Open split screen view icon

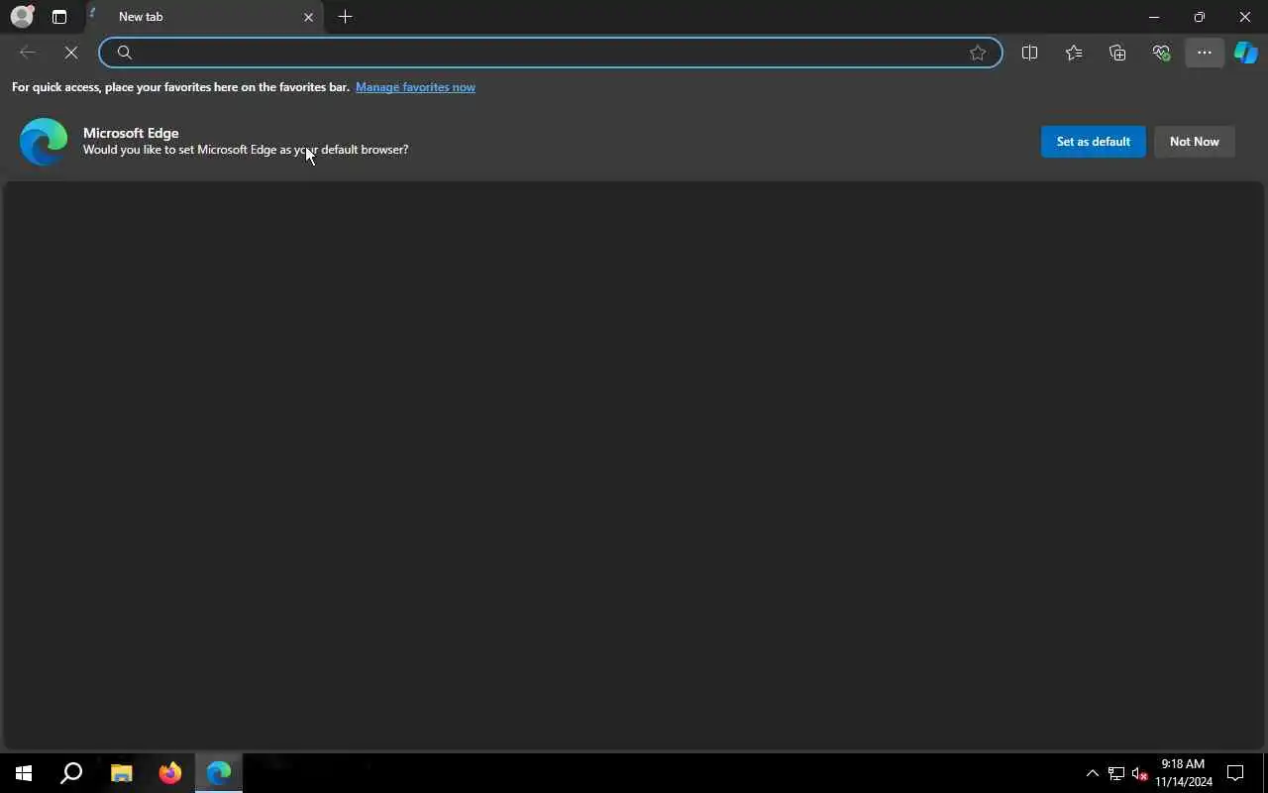click(x=1029, y=53)
